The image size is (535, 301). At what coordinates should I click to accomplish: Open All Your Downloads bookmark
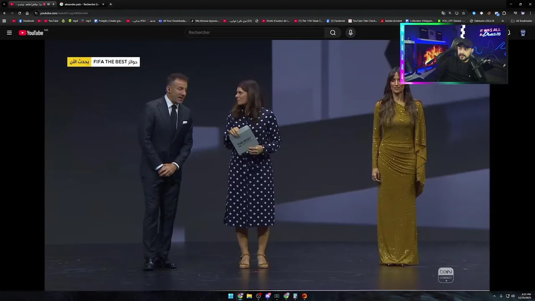tap(173, 21)
